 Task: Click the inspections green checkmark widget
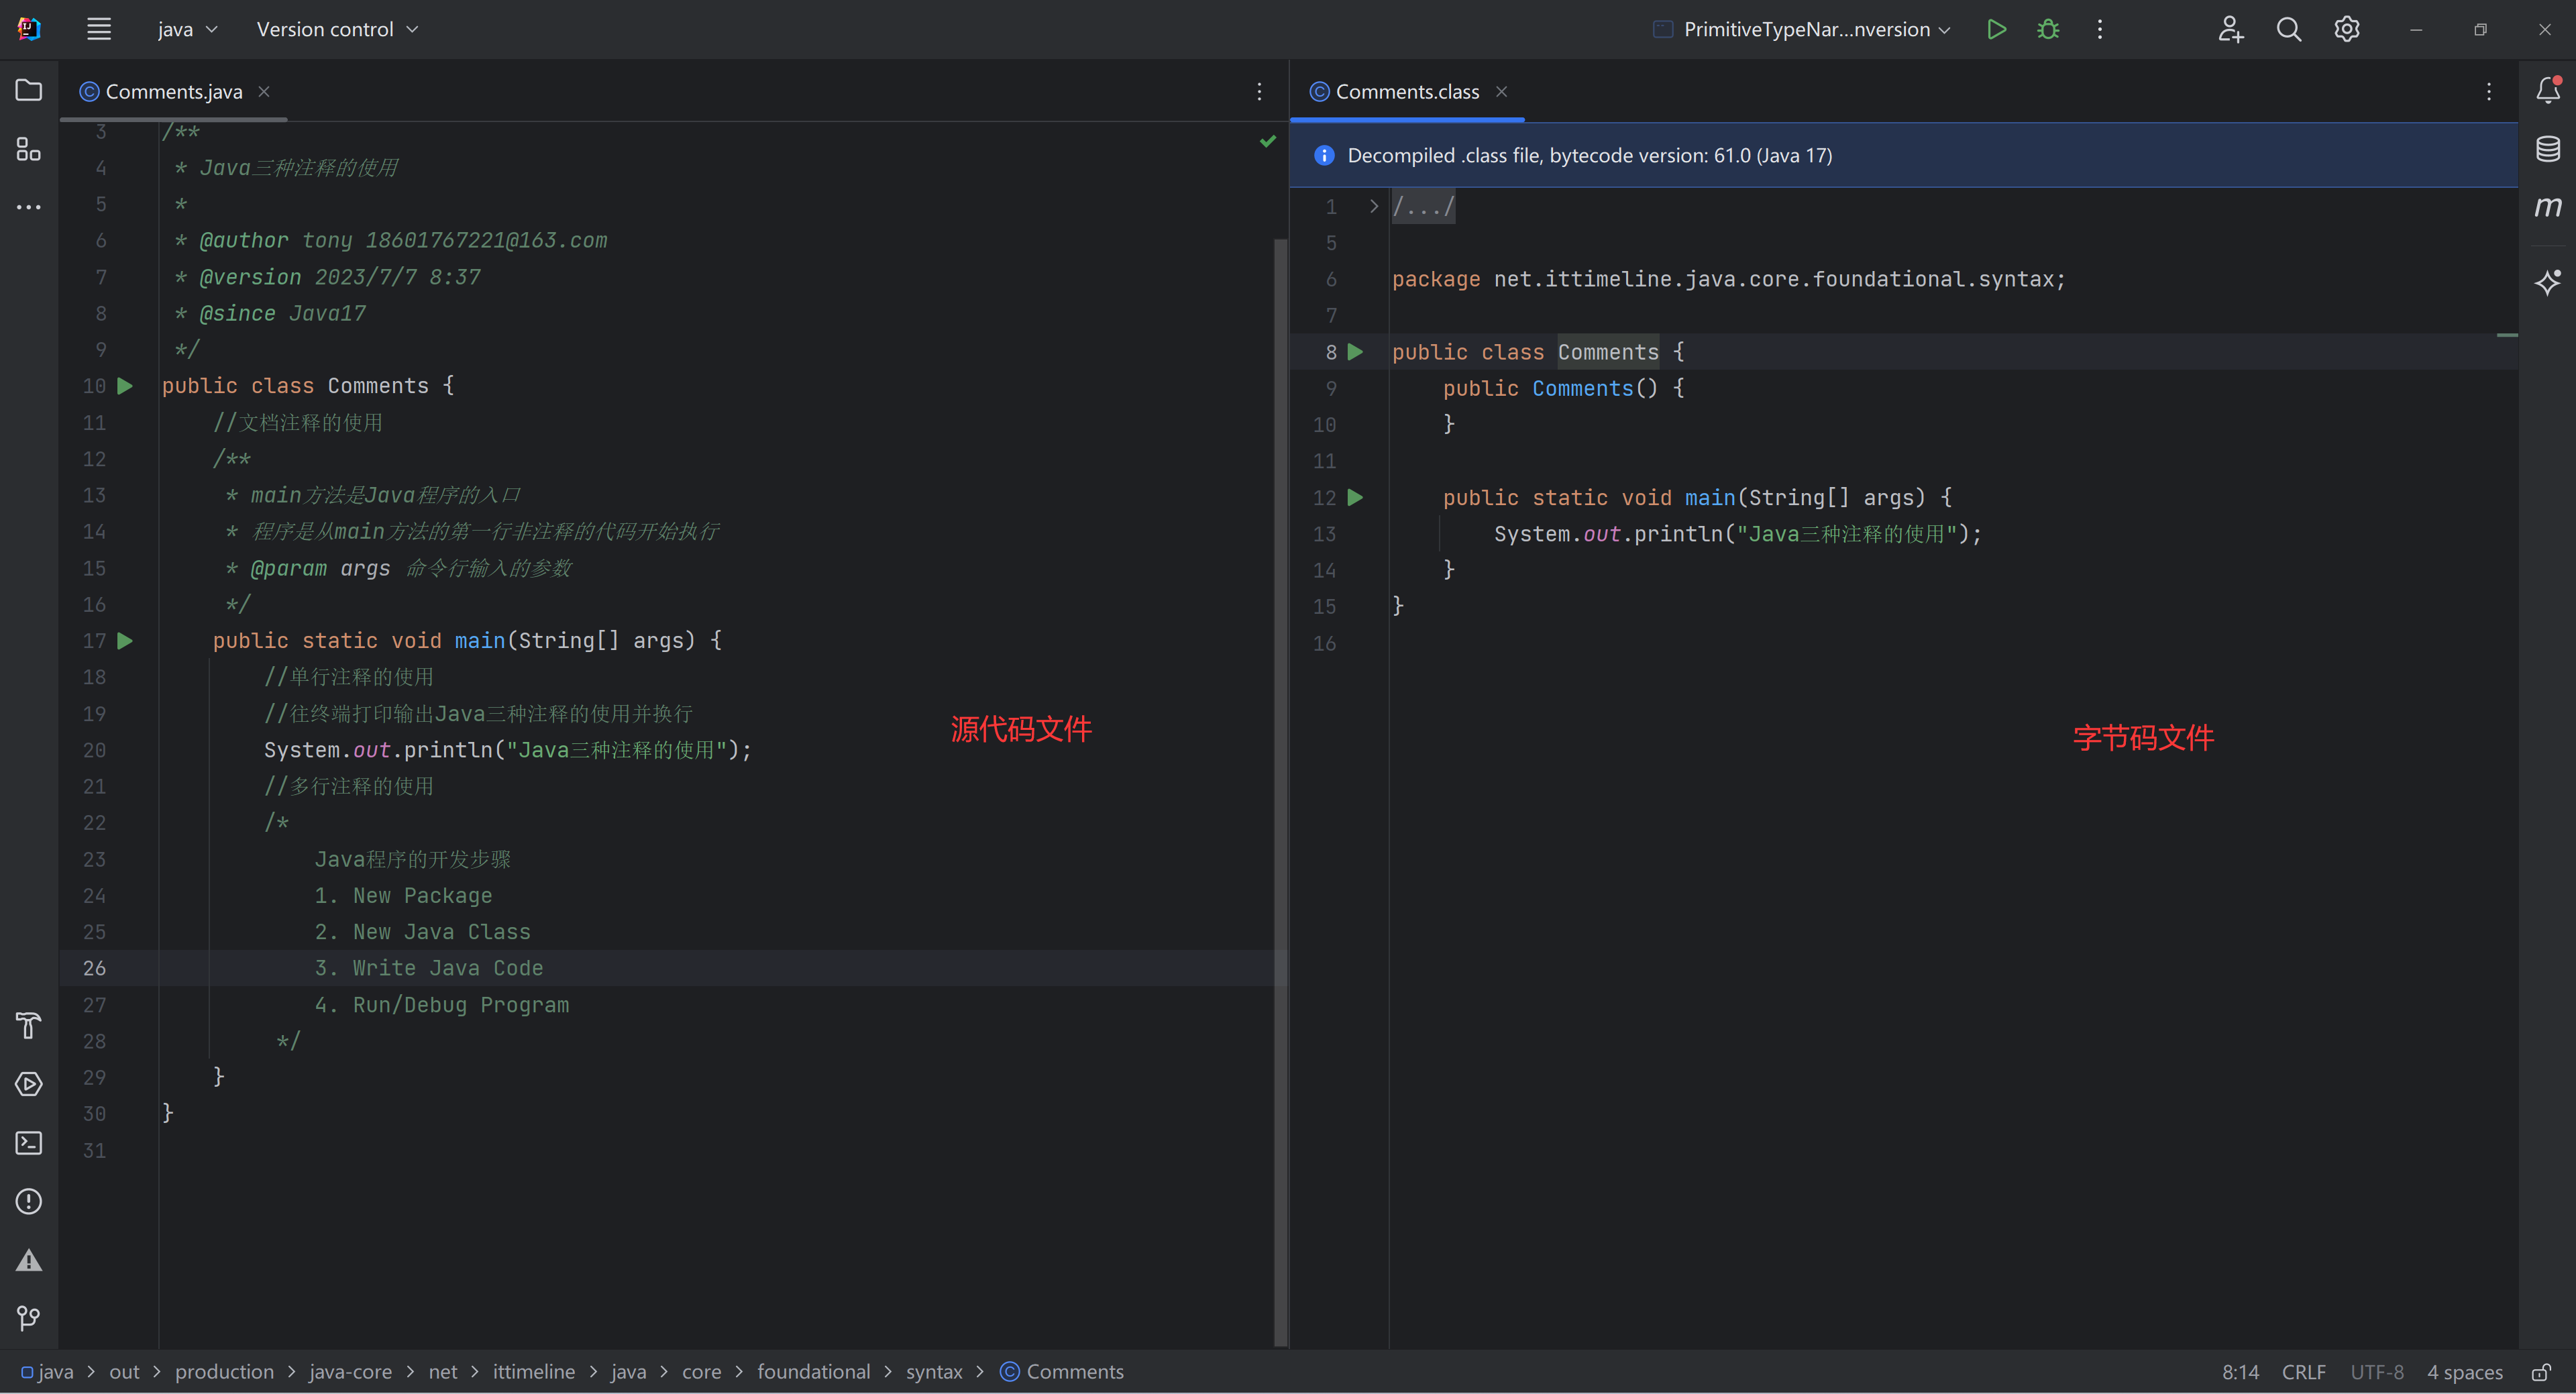point(1268,141)
